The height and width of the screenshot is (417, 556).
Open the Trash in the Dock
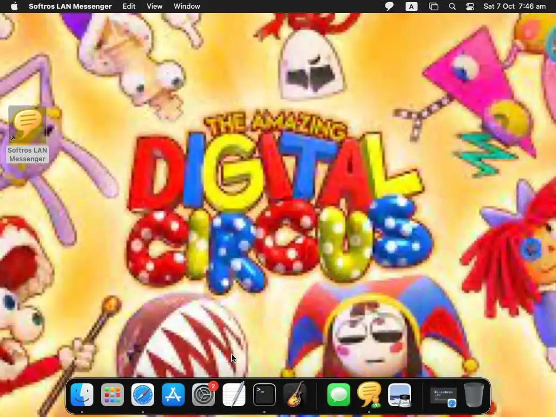point(473,395)
